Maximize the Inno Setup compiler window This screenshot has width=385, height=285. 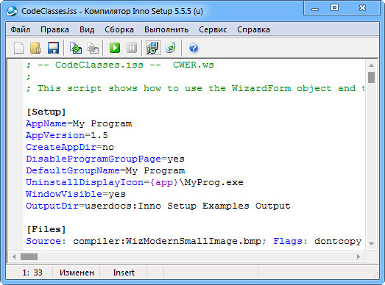334,8
